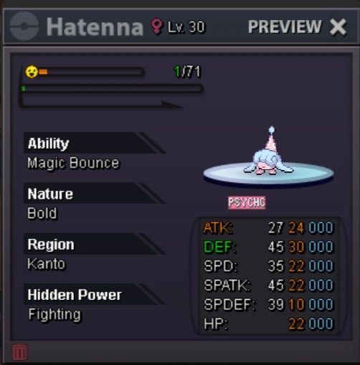Click the female gender symbol icon

pyautogui.click(x=156, y=27)
